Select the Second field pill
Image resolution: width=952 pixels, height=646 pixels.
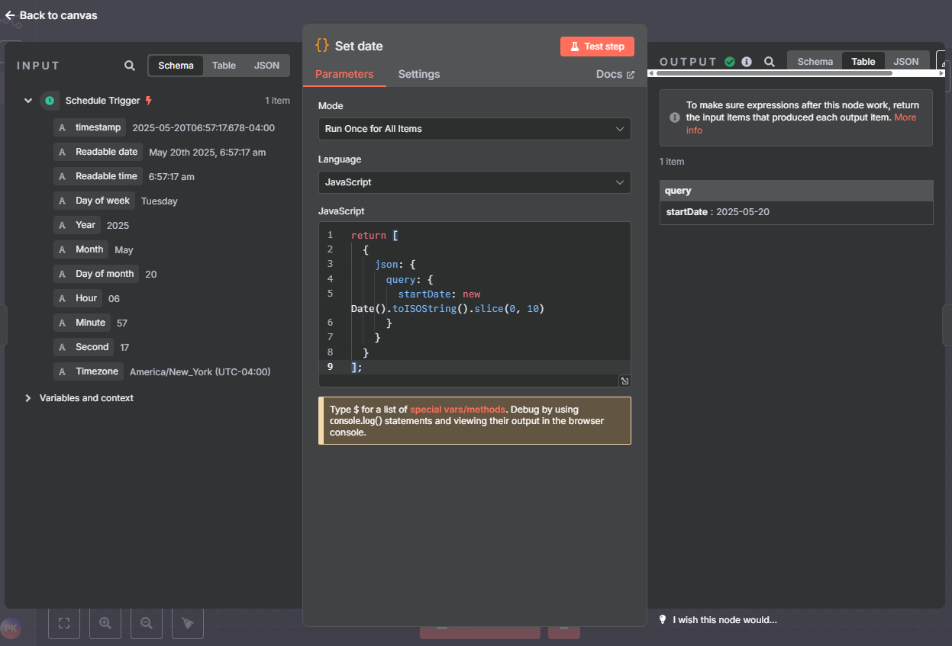(x=84, y=347)
